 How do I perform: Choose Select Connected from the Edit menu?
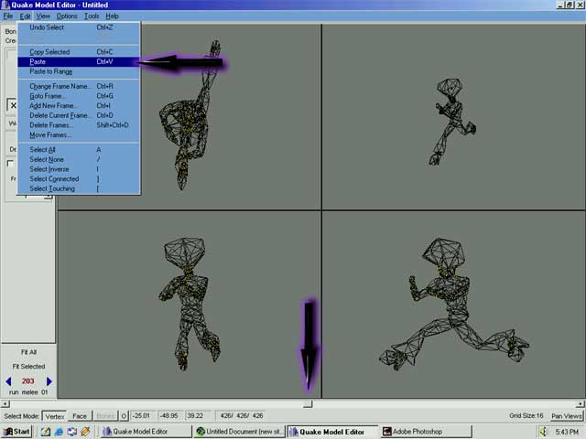click(53, 179)
